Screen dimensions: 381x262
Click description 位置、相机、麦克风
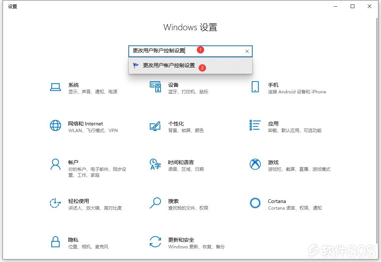pos(88,247)
